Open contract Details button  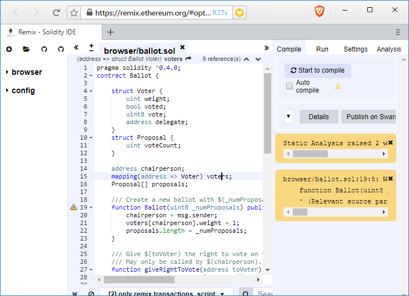coord(319,117)
